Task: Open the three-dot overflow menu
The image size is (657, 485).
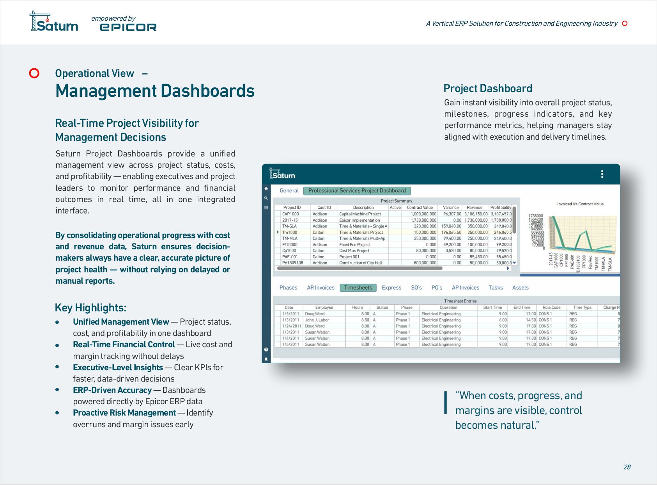Action: [602, 174]
